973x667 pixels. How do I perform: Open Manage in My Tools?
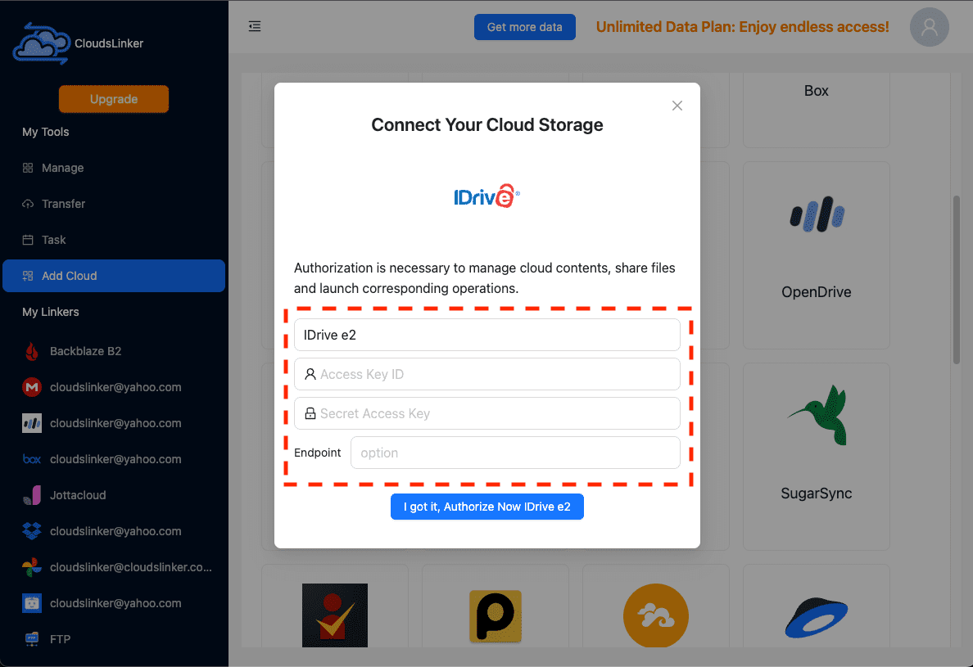(x=114, y=168)
